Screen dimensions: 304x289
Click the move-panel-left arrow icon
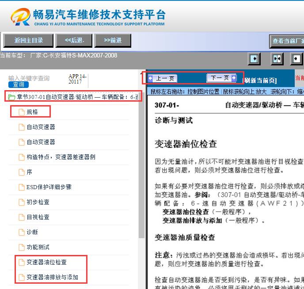point(296,59)
